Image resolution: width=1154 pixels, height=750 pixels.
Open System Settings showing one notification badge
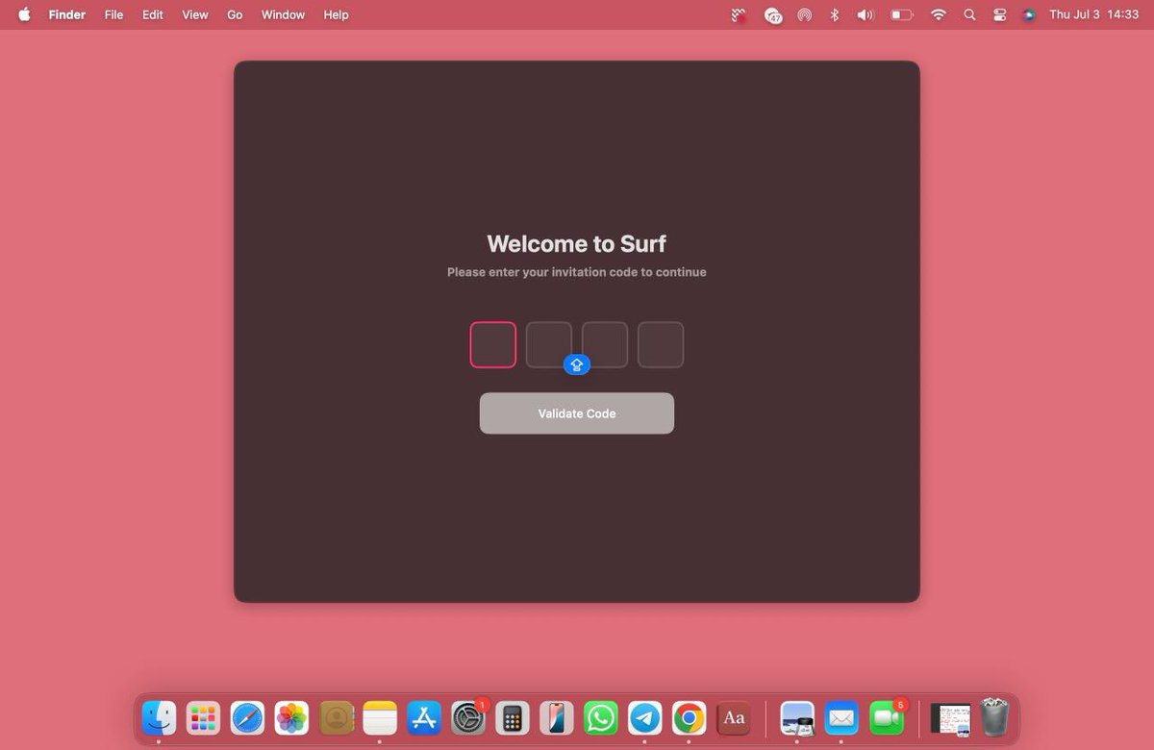click(x=467, y=717)
